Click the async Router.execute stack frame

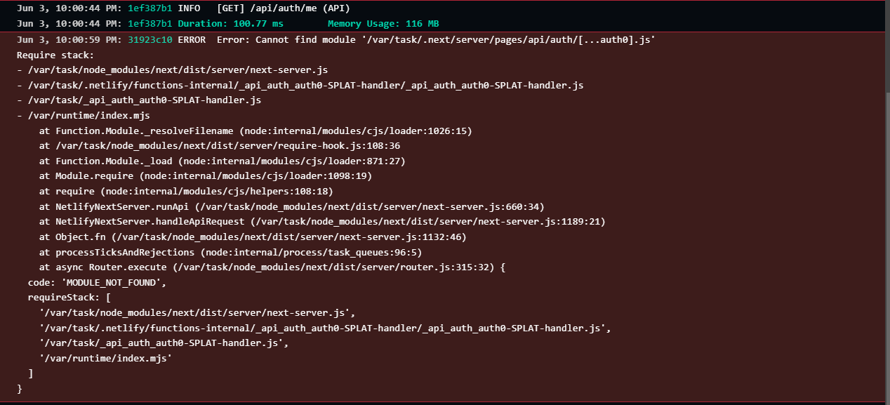click(x=272, y=267)
